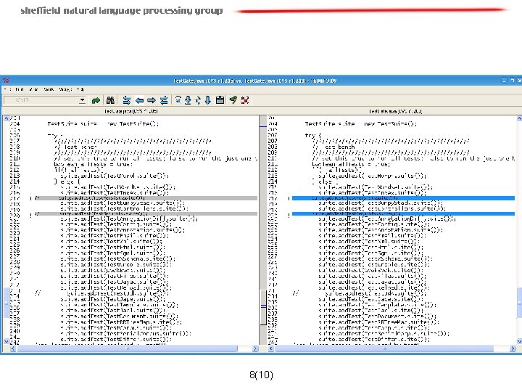Screen dimensions: 522x392
Task: Go to next diff down-arrow icon
Action: (208, 100)
